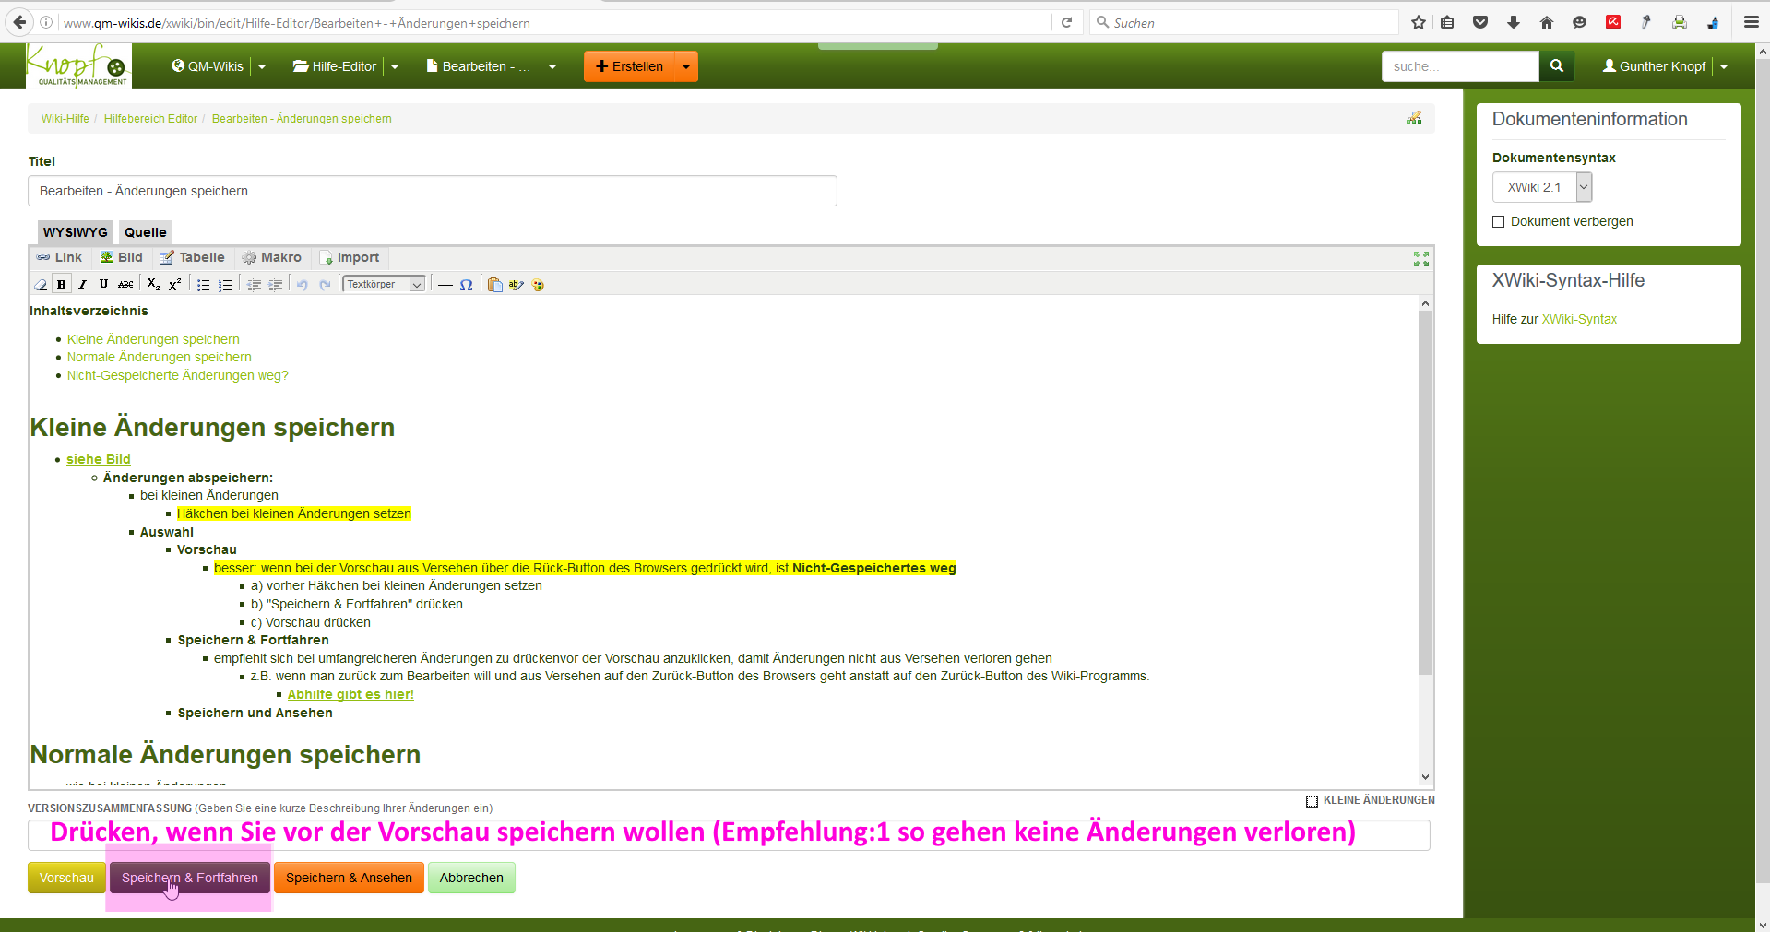The image size is (1770, 932).
Task: Click the italic formatting icon
Action: (x=83, y=285)
